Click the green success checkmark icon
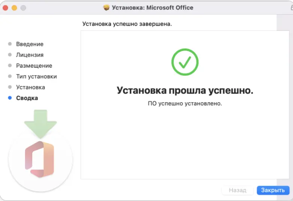The height and width of the screenshot is (201, 293). 185,62
